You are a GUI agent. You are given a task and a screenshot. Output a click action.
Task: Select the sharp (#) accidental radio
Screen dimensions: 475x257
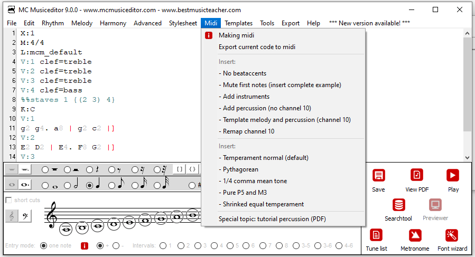point(192,185)
